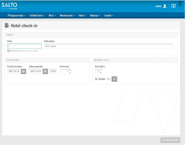Expand the Nástroje menu
Viewport: 186px width, 145px height.
tap(95, 16)
